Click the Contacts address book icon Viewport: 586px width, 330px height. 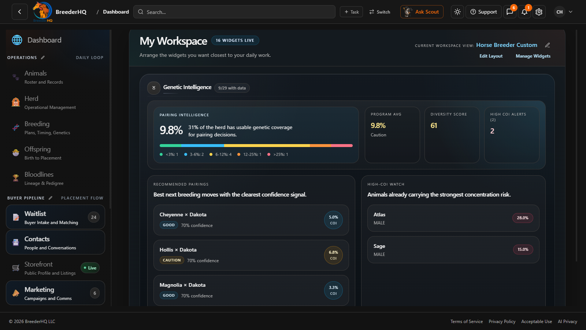(x=16, y=242)
